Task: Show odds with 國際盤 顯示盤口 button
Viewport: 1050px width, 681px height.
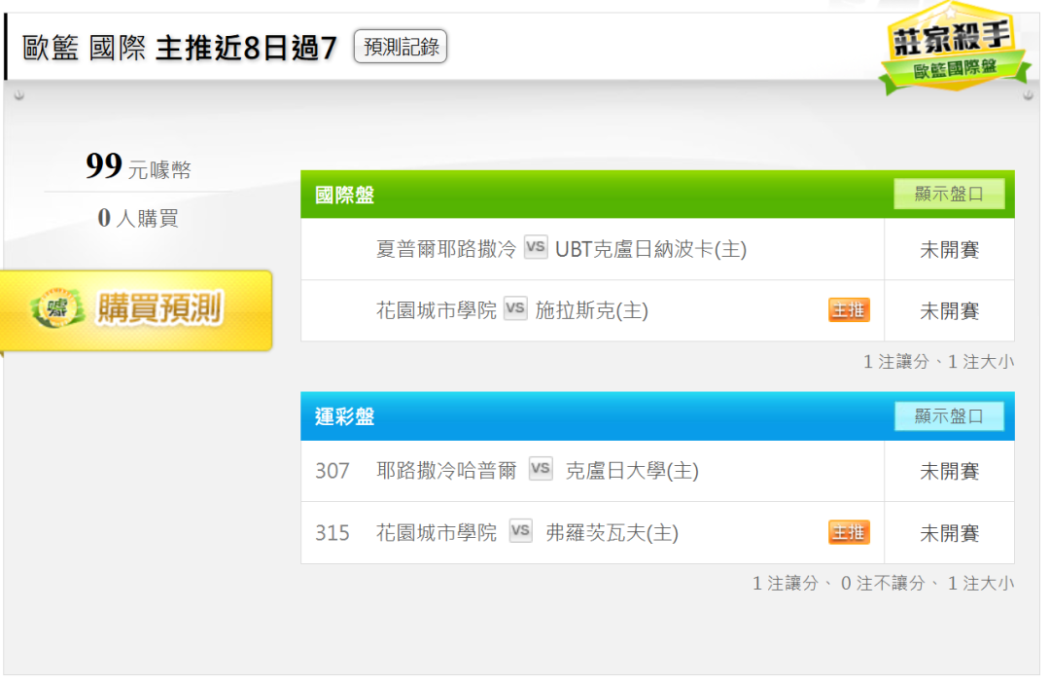Action: 949,194
